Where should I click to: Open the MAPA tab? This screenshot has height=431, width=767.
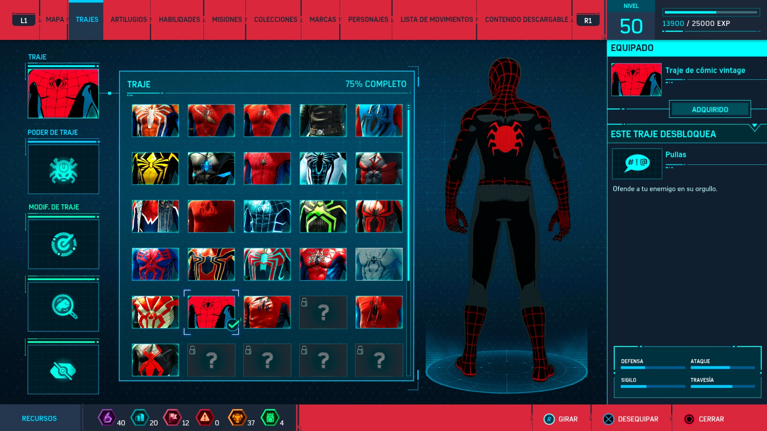[55, 20]
